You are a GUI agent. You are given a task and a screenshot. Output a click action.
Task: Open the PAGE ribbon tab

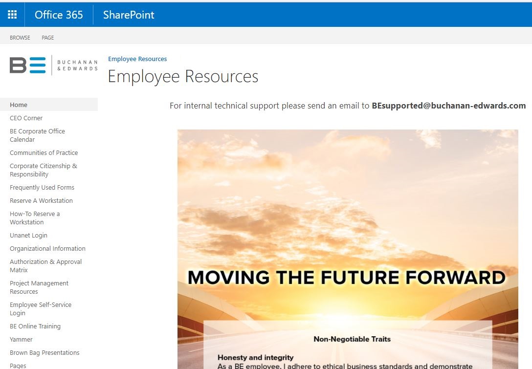47,38
